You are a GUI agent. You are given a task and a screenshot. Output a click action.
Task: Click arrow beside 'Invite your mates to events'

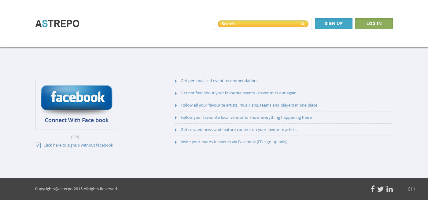pyautogui.click(x=176, y=142)
